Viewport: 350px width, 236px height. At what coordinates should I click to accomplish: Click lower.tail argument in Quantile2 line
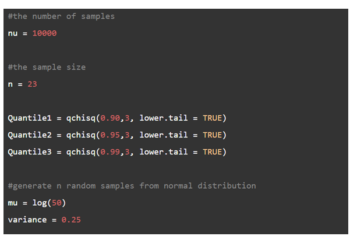pos(163,135)
